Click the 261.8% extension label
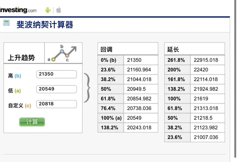 (x=176, y=60)
